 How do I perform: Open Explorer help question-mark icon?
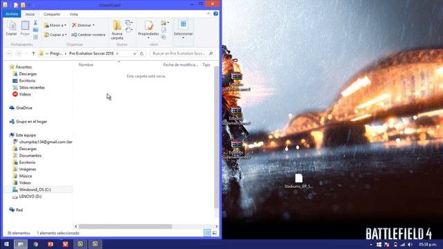215,14
